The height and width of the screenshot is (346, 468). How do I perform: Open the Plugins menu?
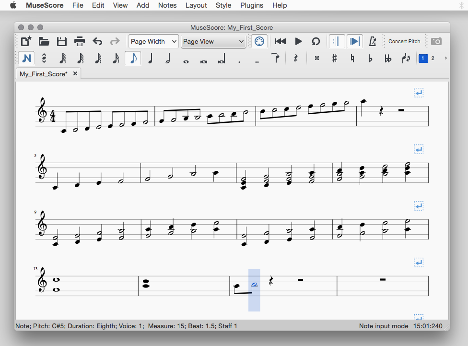[x=252, y=5]
